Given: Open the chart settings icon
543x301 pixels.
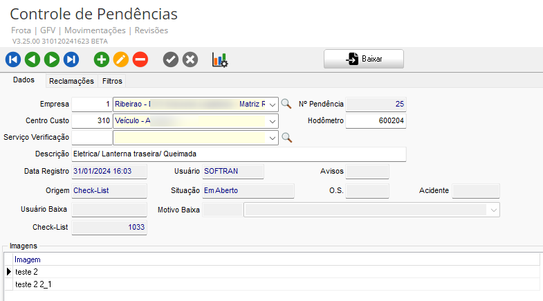Looking at the screenshot, I should [x=220, y=60].
